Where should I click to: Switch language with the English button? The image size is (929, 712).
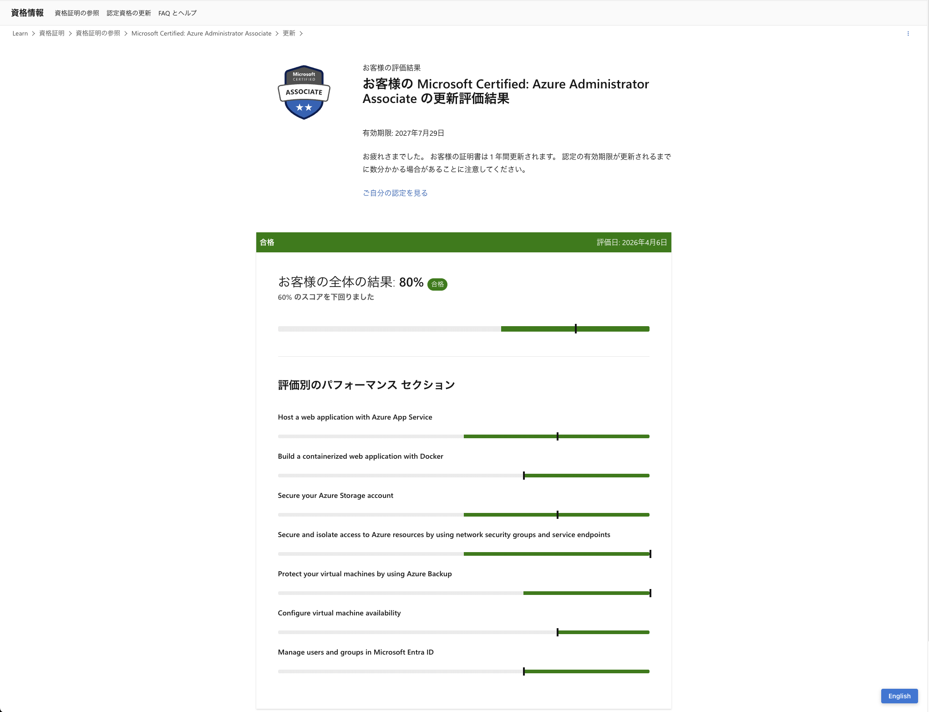pos(899,696)
